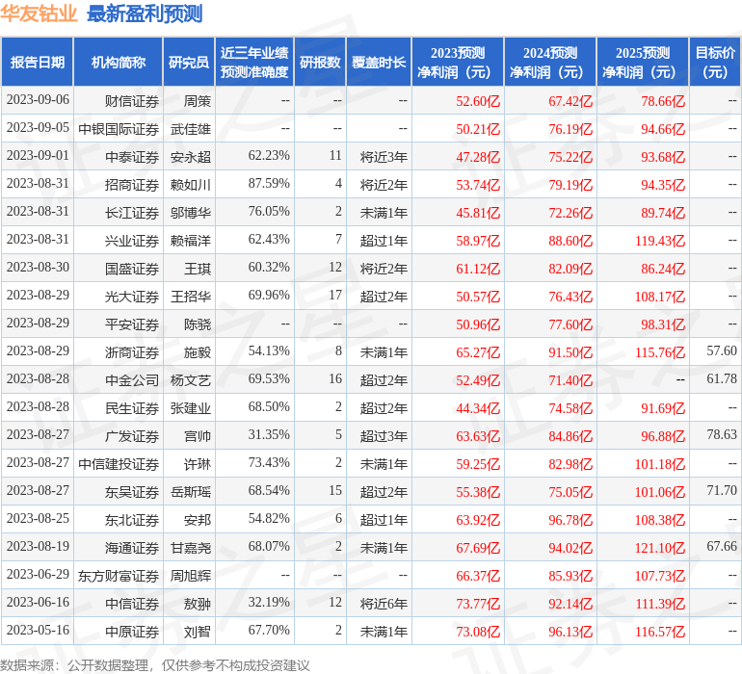Click the institution 长江证券
This screenshot has width=742, height=674.
(132, 213)
